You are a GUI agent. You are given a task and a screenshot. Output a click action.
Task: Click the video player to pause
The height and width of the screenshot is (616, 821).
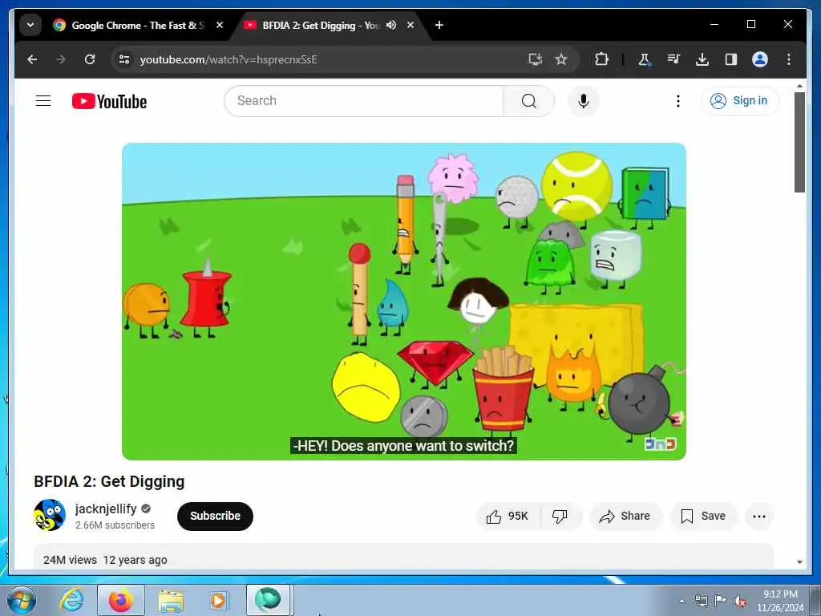click(x=404, y=302)
